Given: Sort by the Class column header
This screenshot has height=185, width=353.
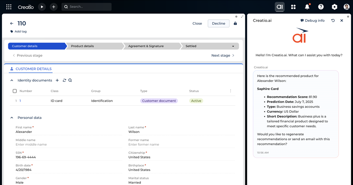Looking at the screenshot, I should 55,91.
